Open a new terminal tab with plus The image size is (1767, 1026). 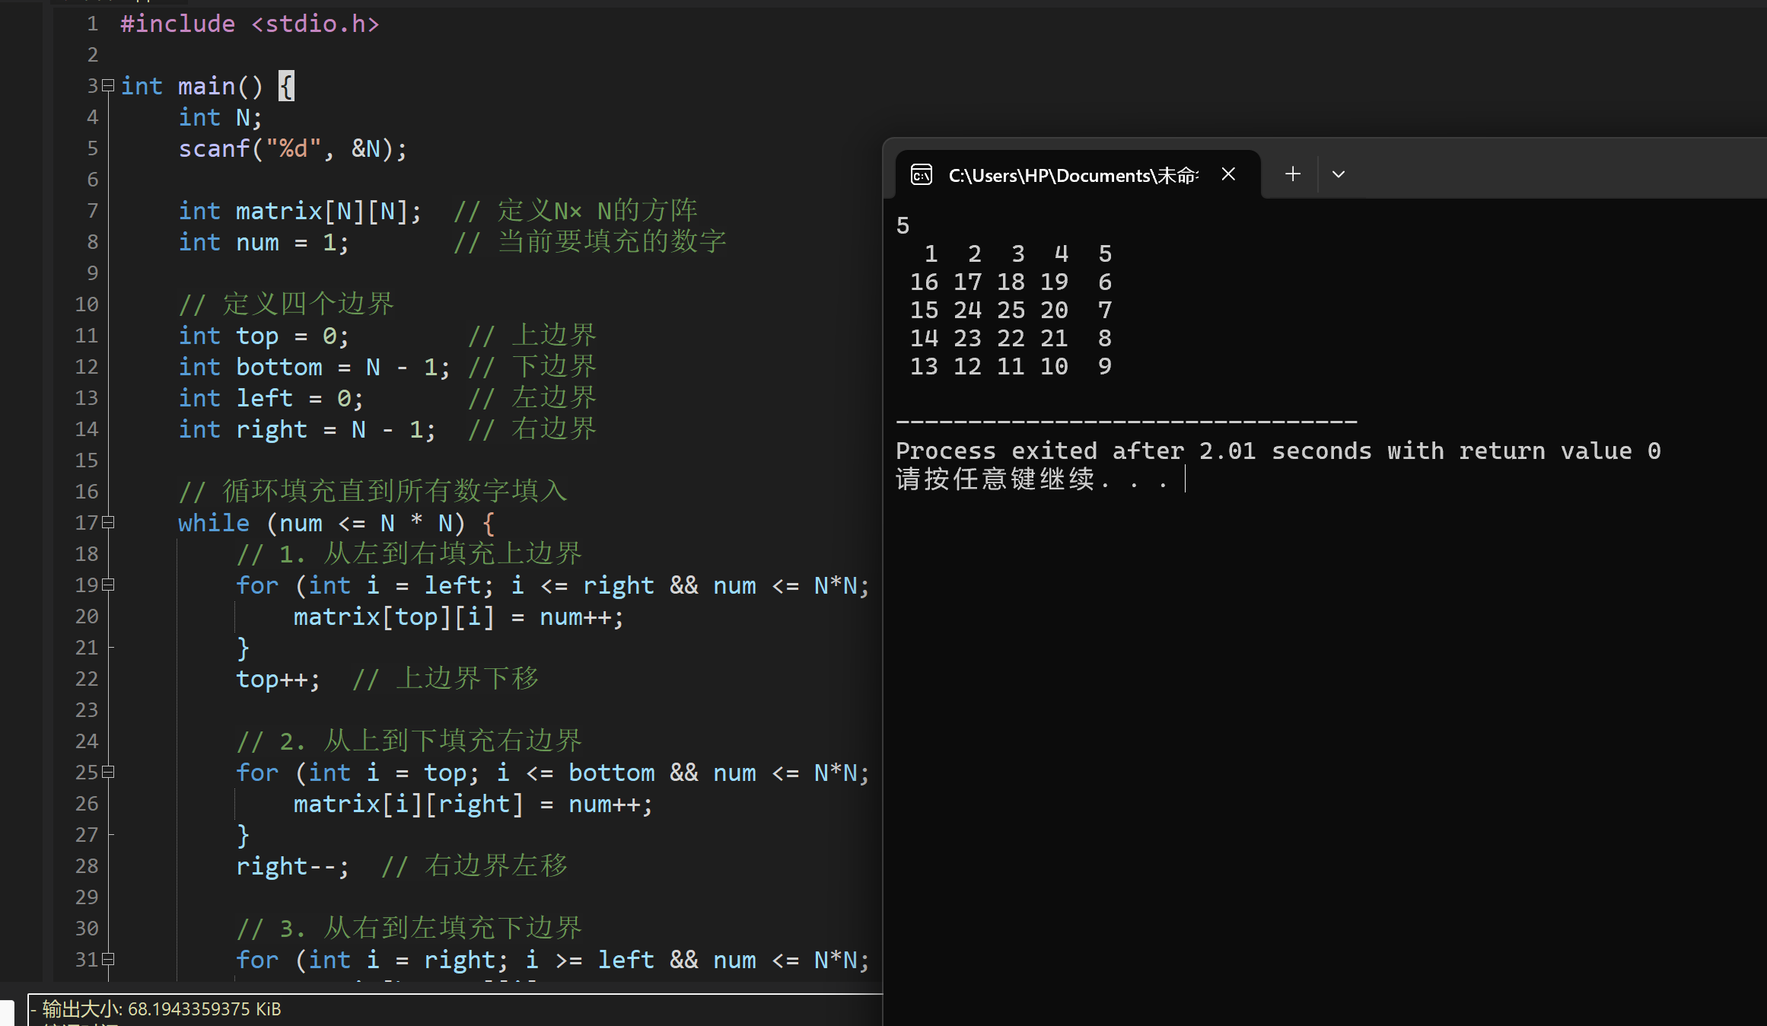pyautogui.click(x=1292, y=174)
